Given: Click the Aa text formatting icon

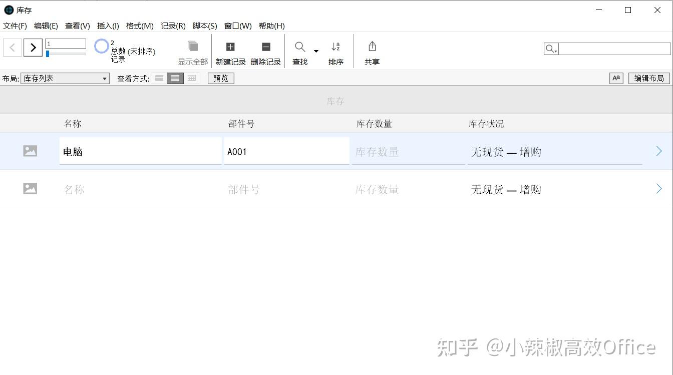Looking at the screenshot, I should 616,78.
